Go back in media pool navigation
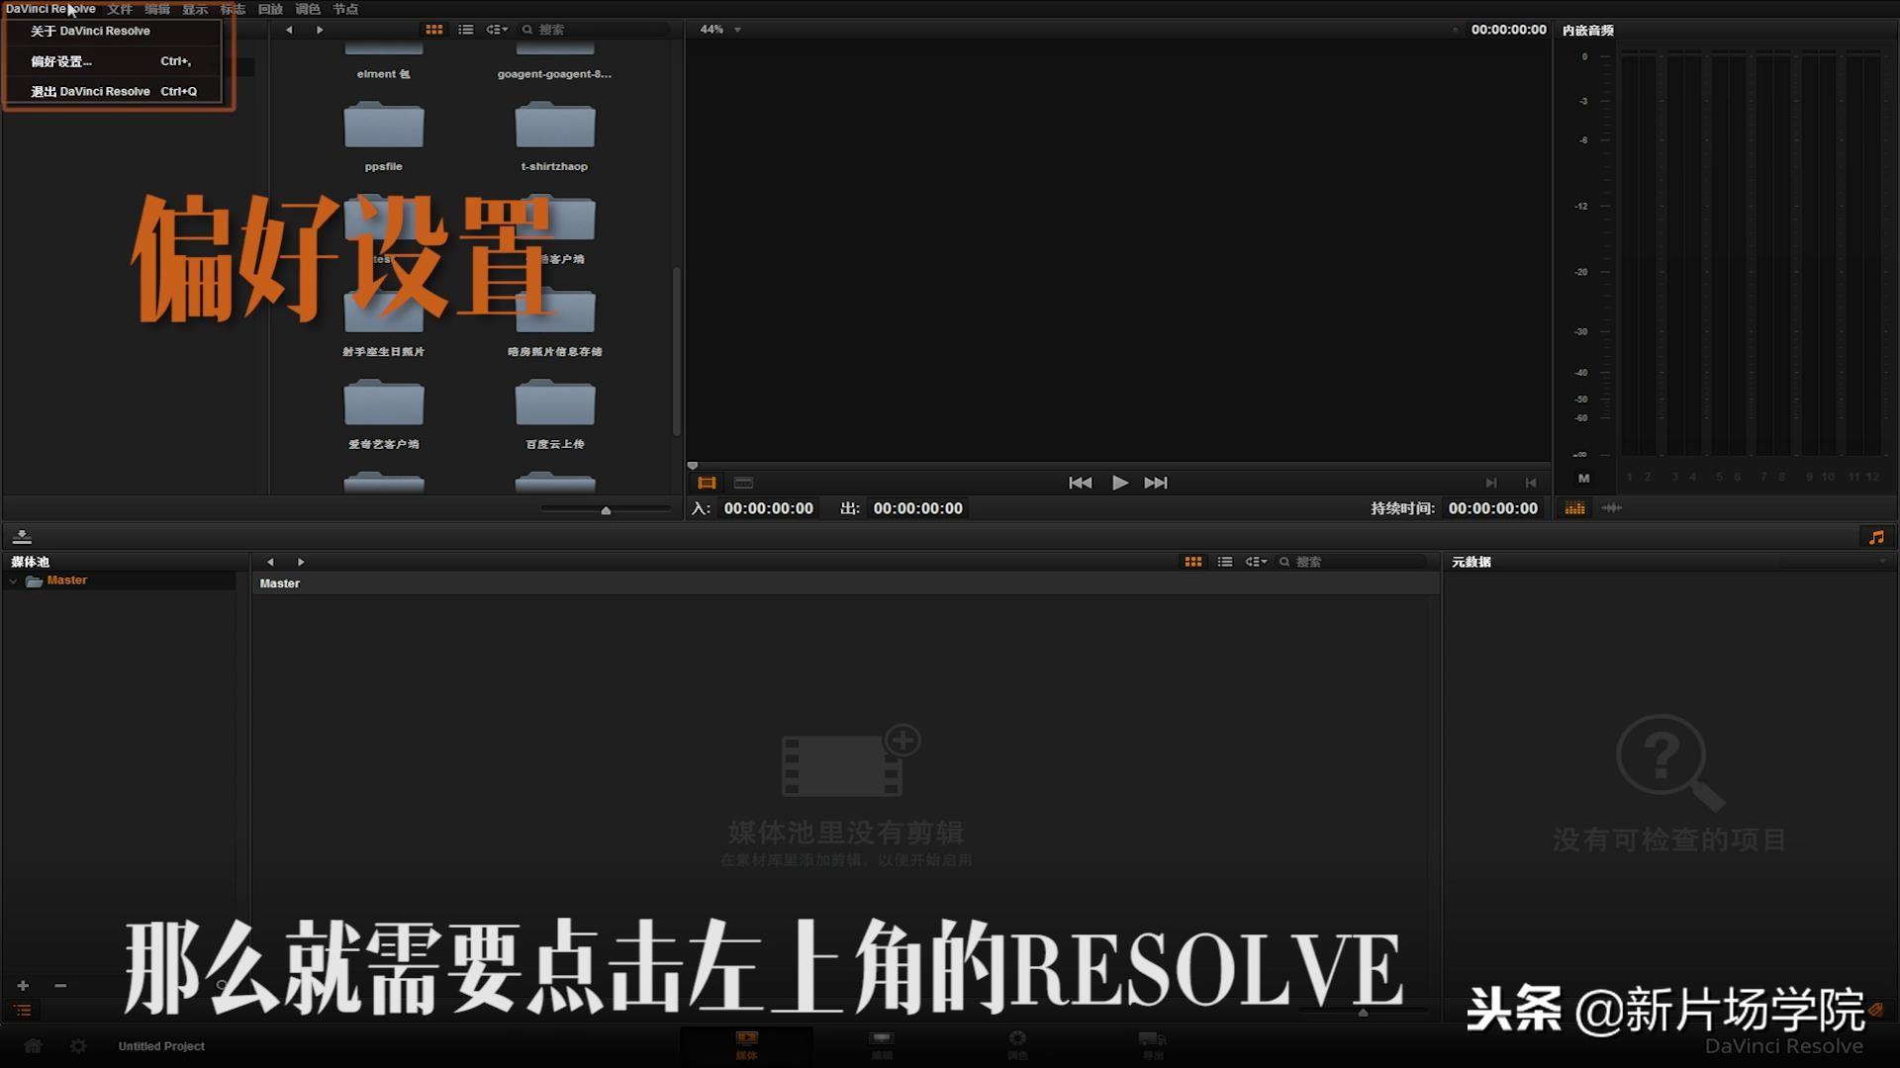The height and width of the screenshot is (1068, 1900). point(270,562)
